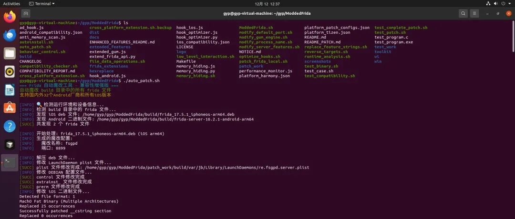Click the frida_17.5.1_iphoneos-arm64.deb path line
The image size is (515, 219).
tap(127, 114)
